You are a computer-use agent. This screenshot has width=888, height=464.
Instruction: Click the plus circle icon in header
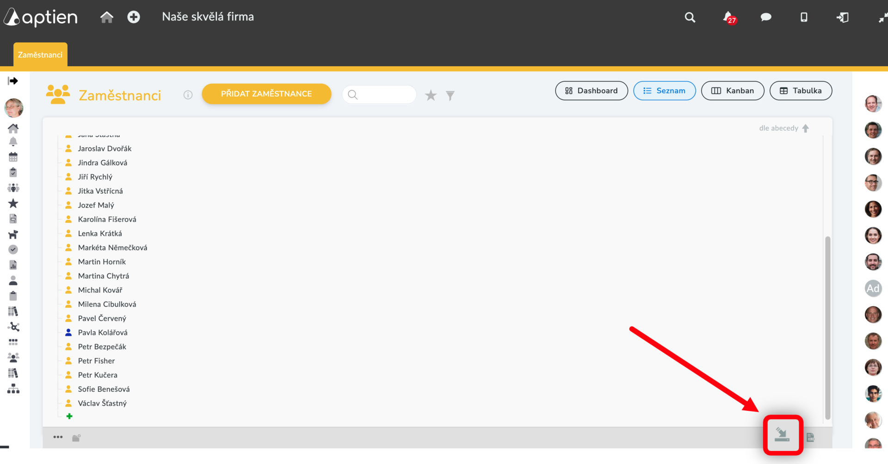[x=134, y=17]
